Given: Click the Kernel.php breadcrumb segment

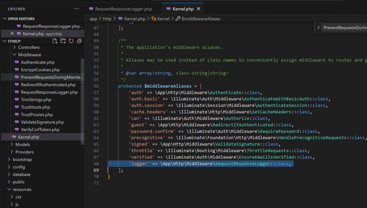Looking at the screenshot, I should coord(135,19).
